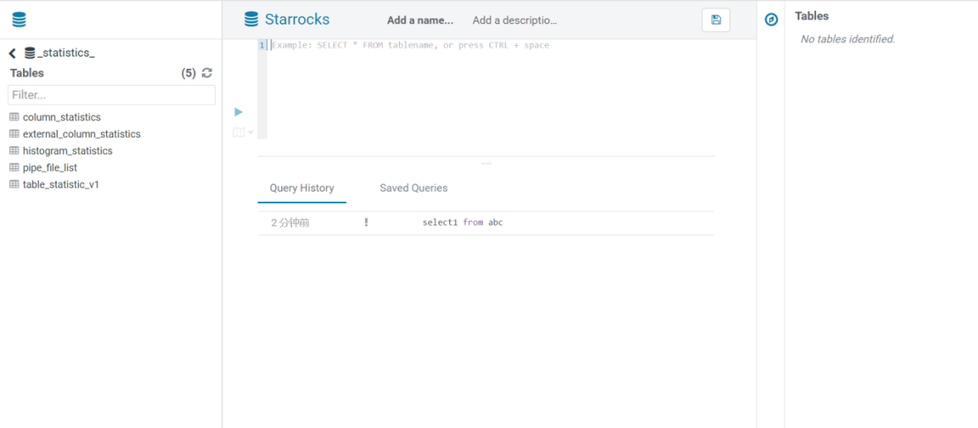Open the column_statistics table

pyautogui.click(x=61, y=118)
